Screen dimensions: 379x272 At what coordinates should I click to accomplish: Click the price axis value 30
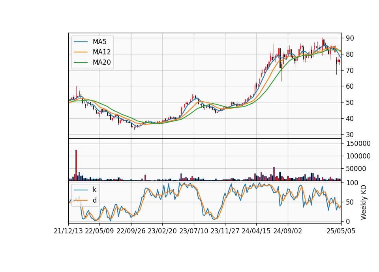point(350,135)
